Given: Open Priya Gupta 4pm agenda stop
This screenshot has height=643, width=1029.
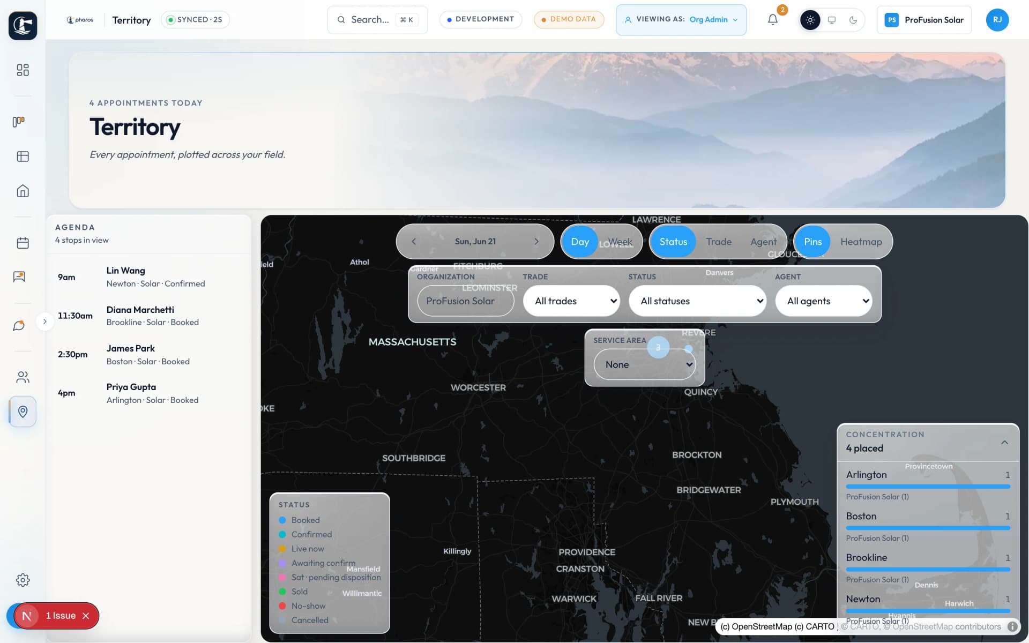Looking at the screenshot, I should pyautogui.click(x=148, y=393).
